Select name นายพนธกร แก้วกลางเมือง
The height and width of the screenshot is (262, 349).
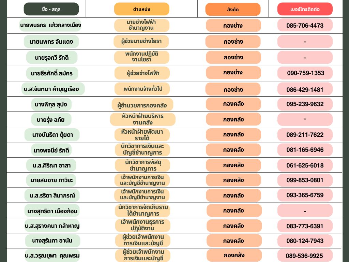(x=50, y=25)
